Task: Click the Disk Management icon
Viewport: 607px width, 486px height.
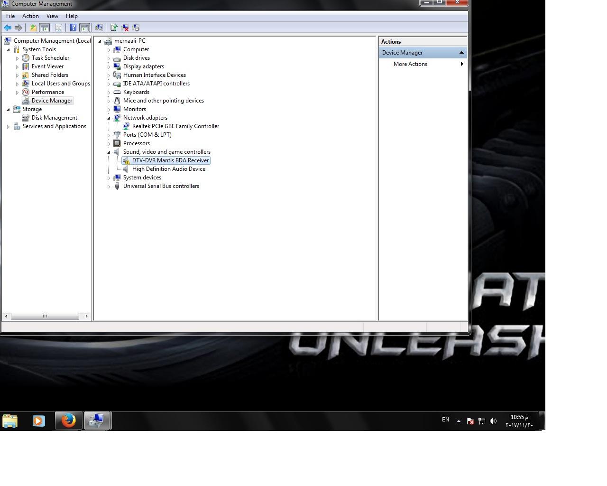Action: coord(26,118)
